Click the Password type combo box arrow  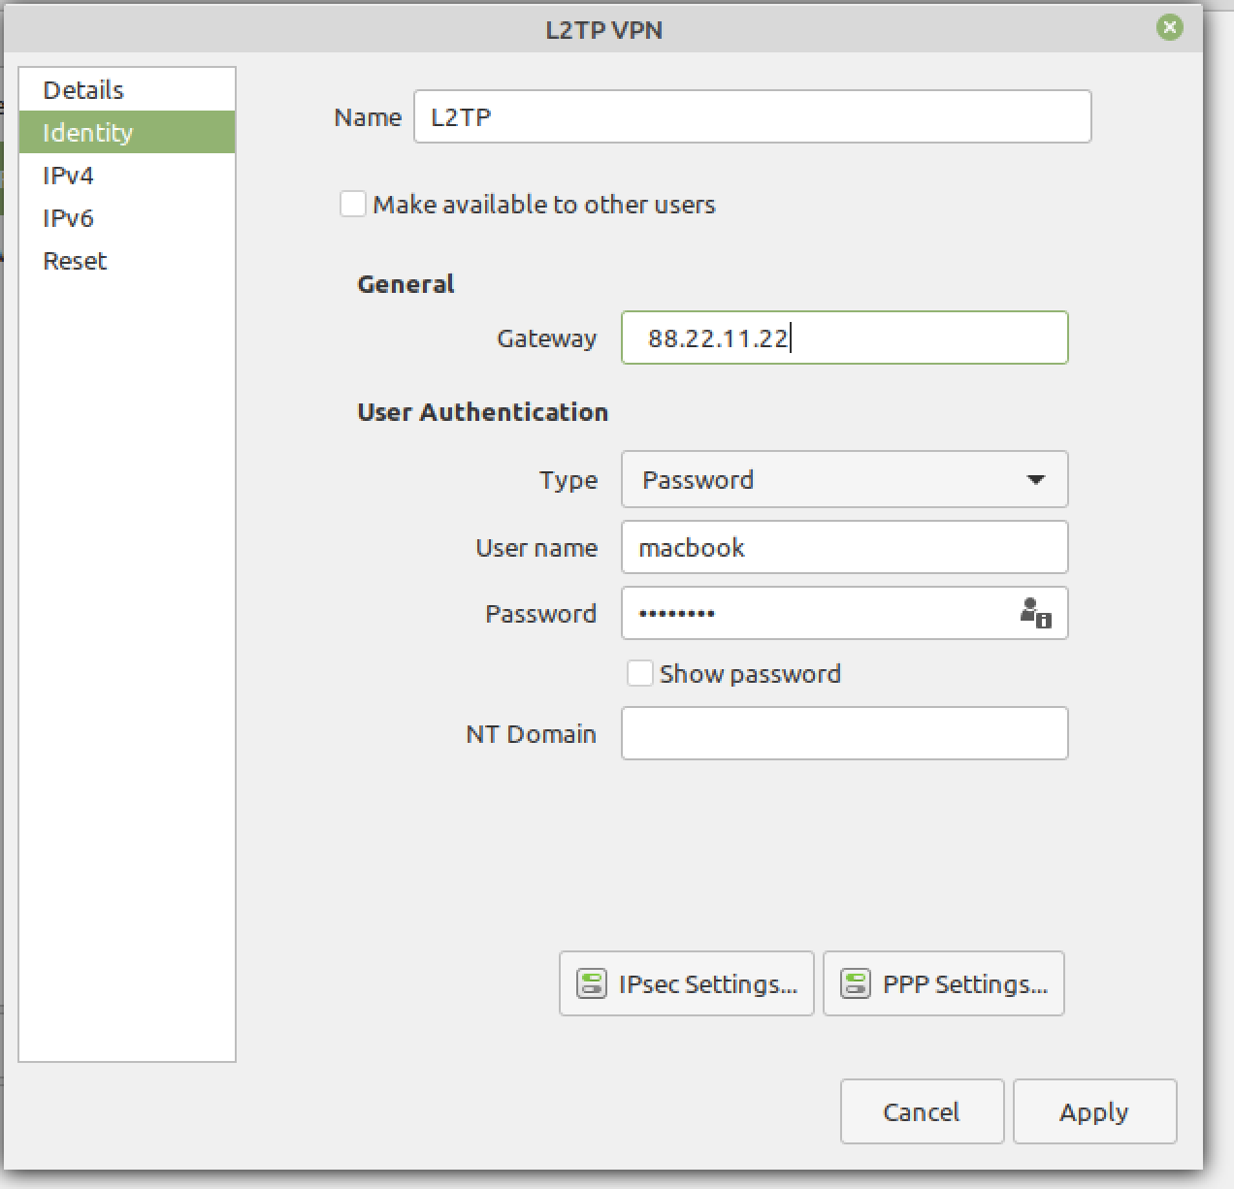point(1036,479)
